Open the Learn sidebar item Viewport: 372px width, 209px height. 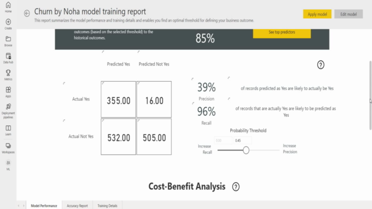click(x=8, y=130)
